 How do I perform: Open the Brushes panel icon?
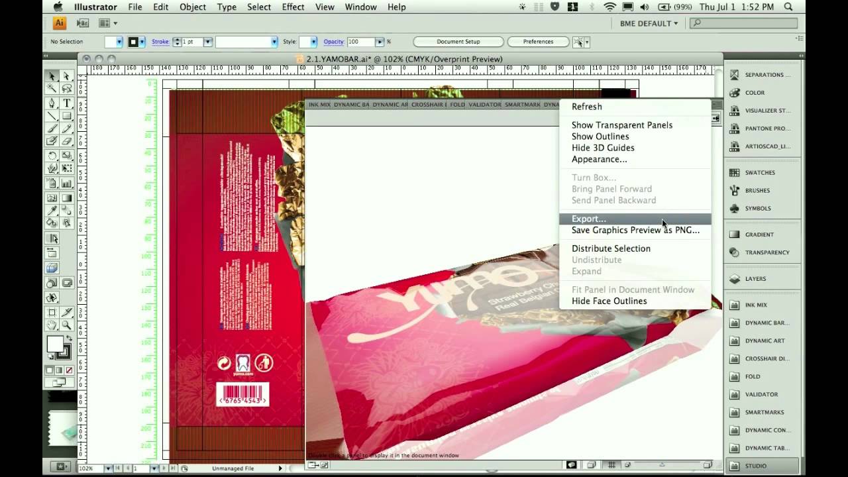734,190
